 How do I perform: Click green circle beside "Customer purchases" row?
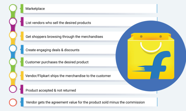(13, 62)
